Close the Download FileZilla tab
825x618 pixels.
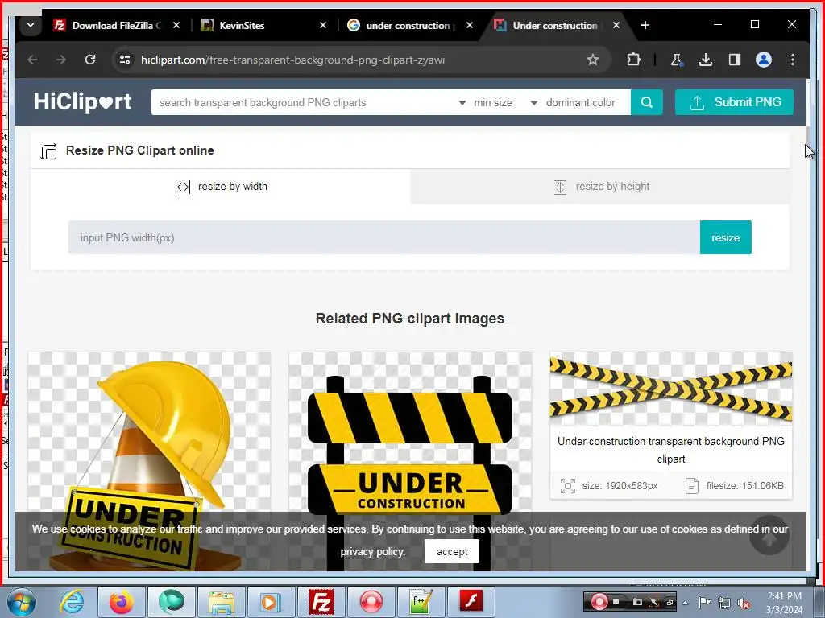(x=176, y=25)
